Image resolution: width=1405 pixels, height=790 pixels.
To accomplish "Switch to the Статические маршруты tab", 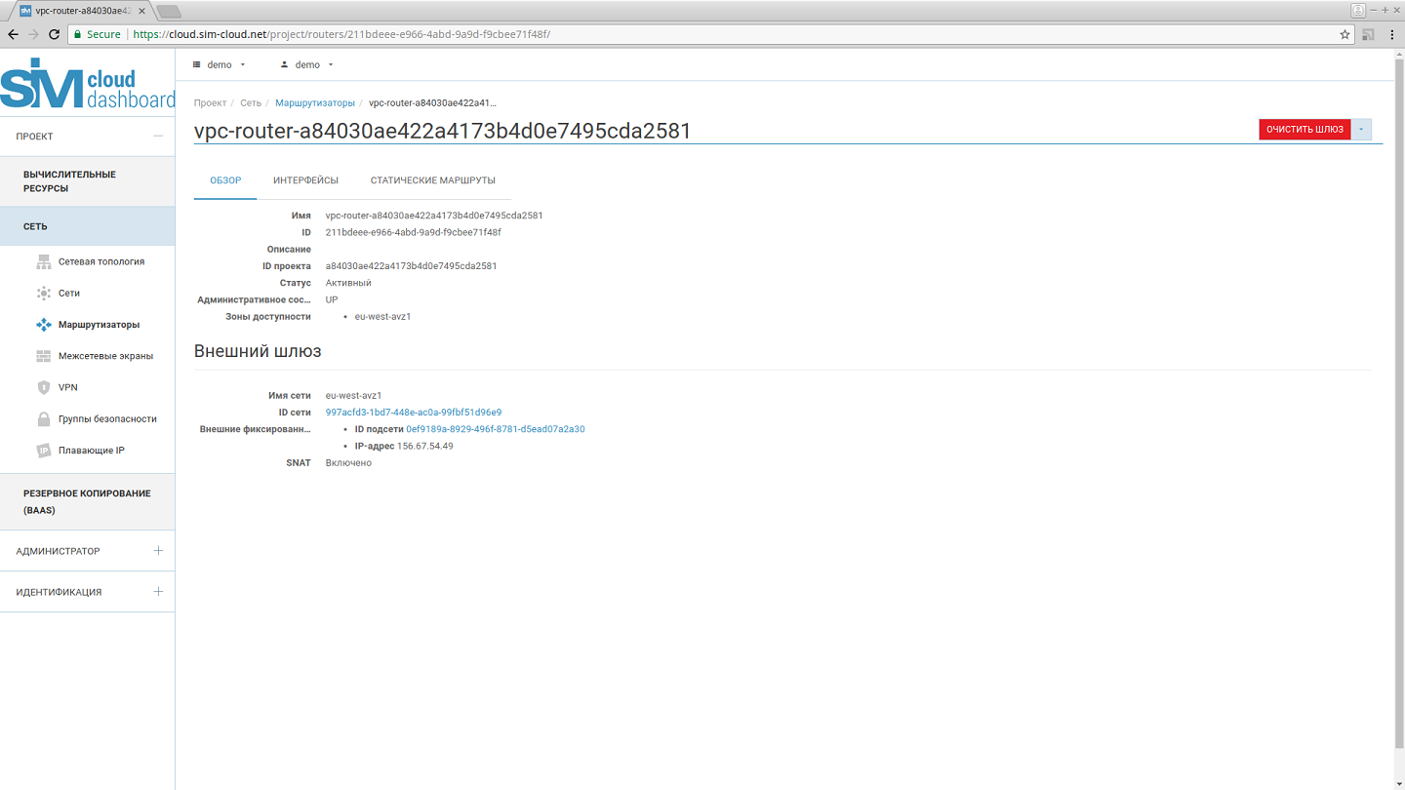I will coord(432,180).
